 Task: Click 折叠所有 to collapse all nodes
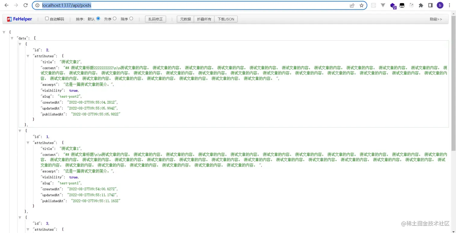(x=204, y=19)
